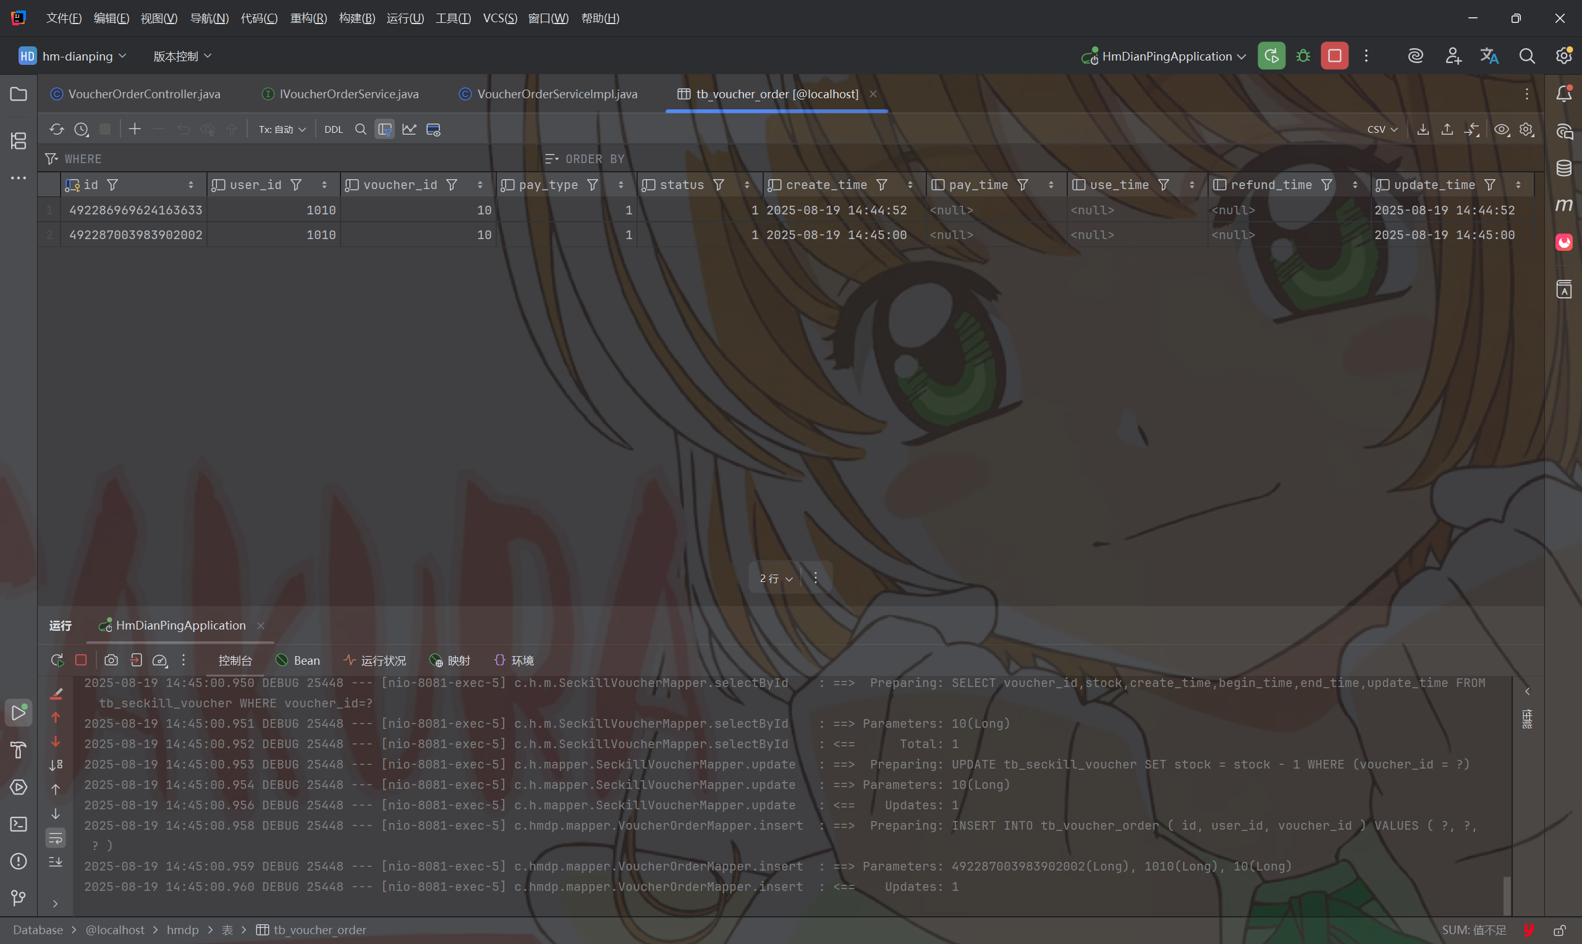Image resolution: width=1582 pixels, height=944 pixels.
Task: Open the DDL view button
Action: click(332, 129)
